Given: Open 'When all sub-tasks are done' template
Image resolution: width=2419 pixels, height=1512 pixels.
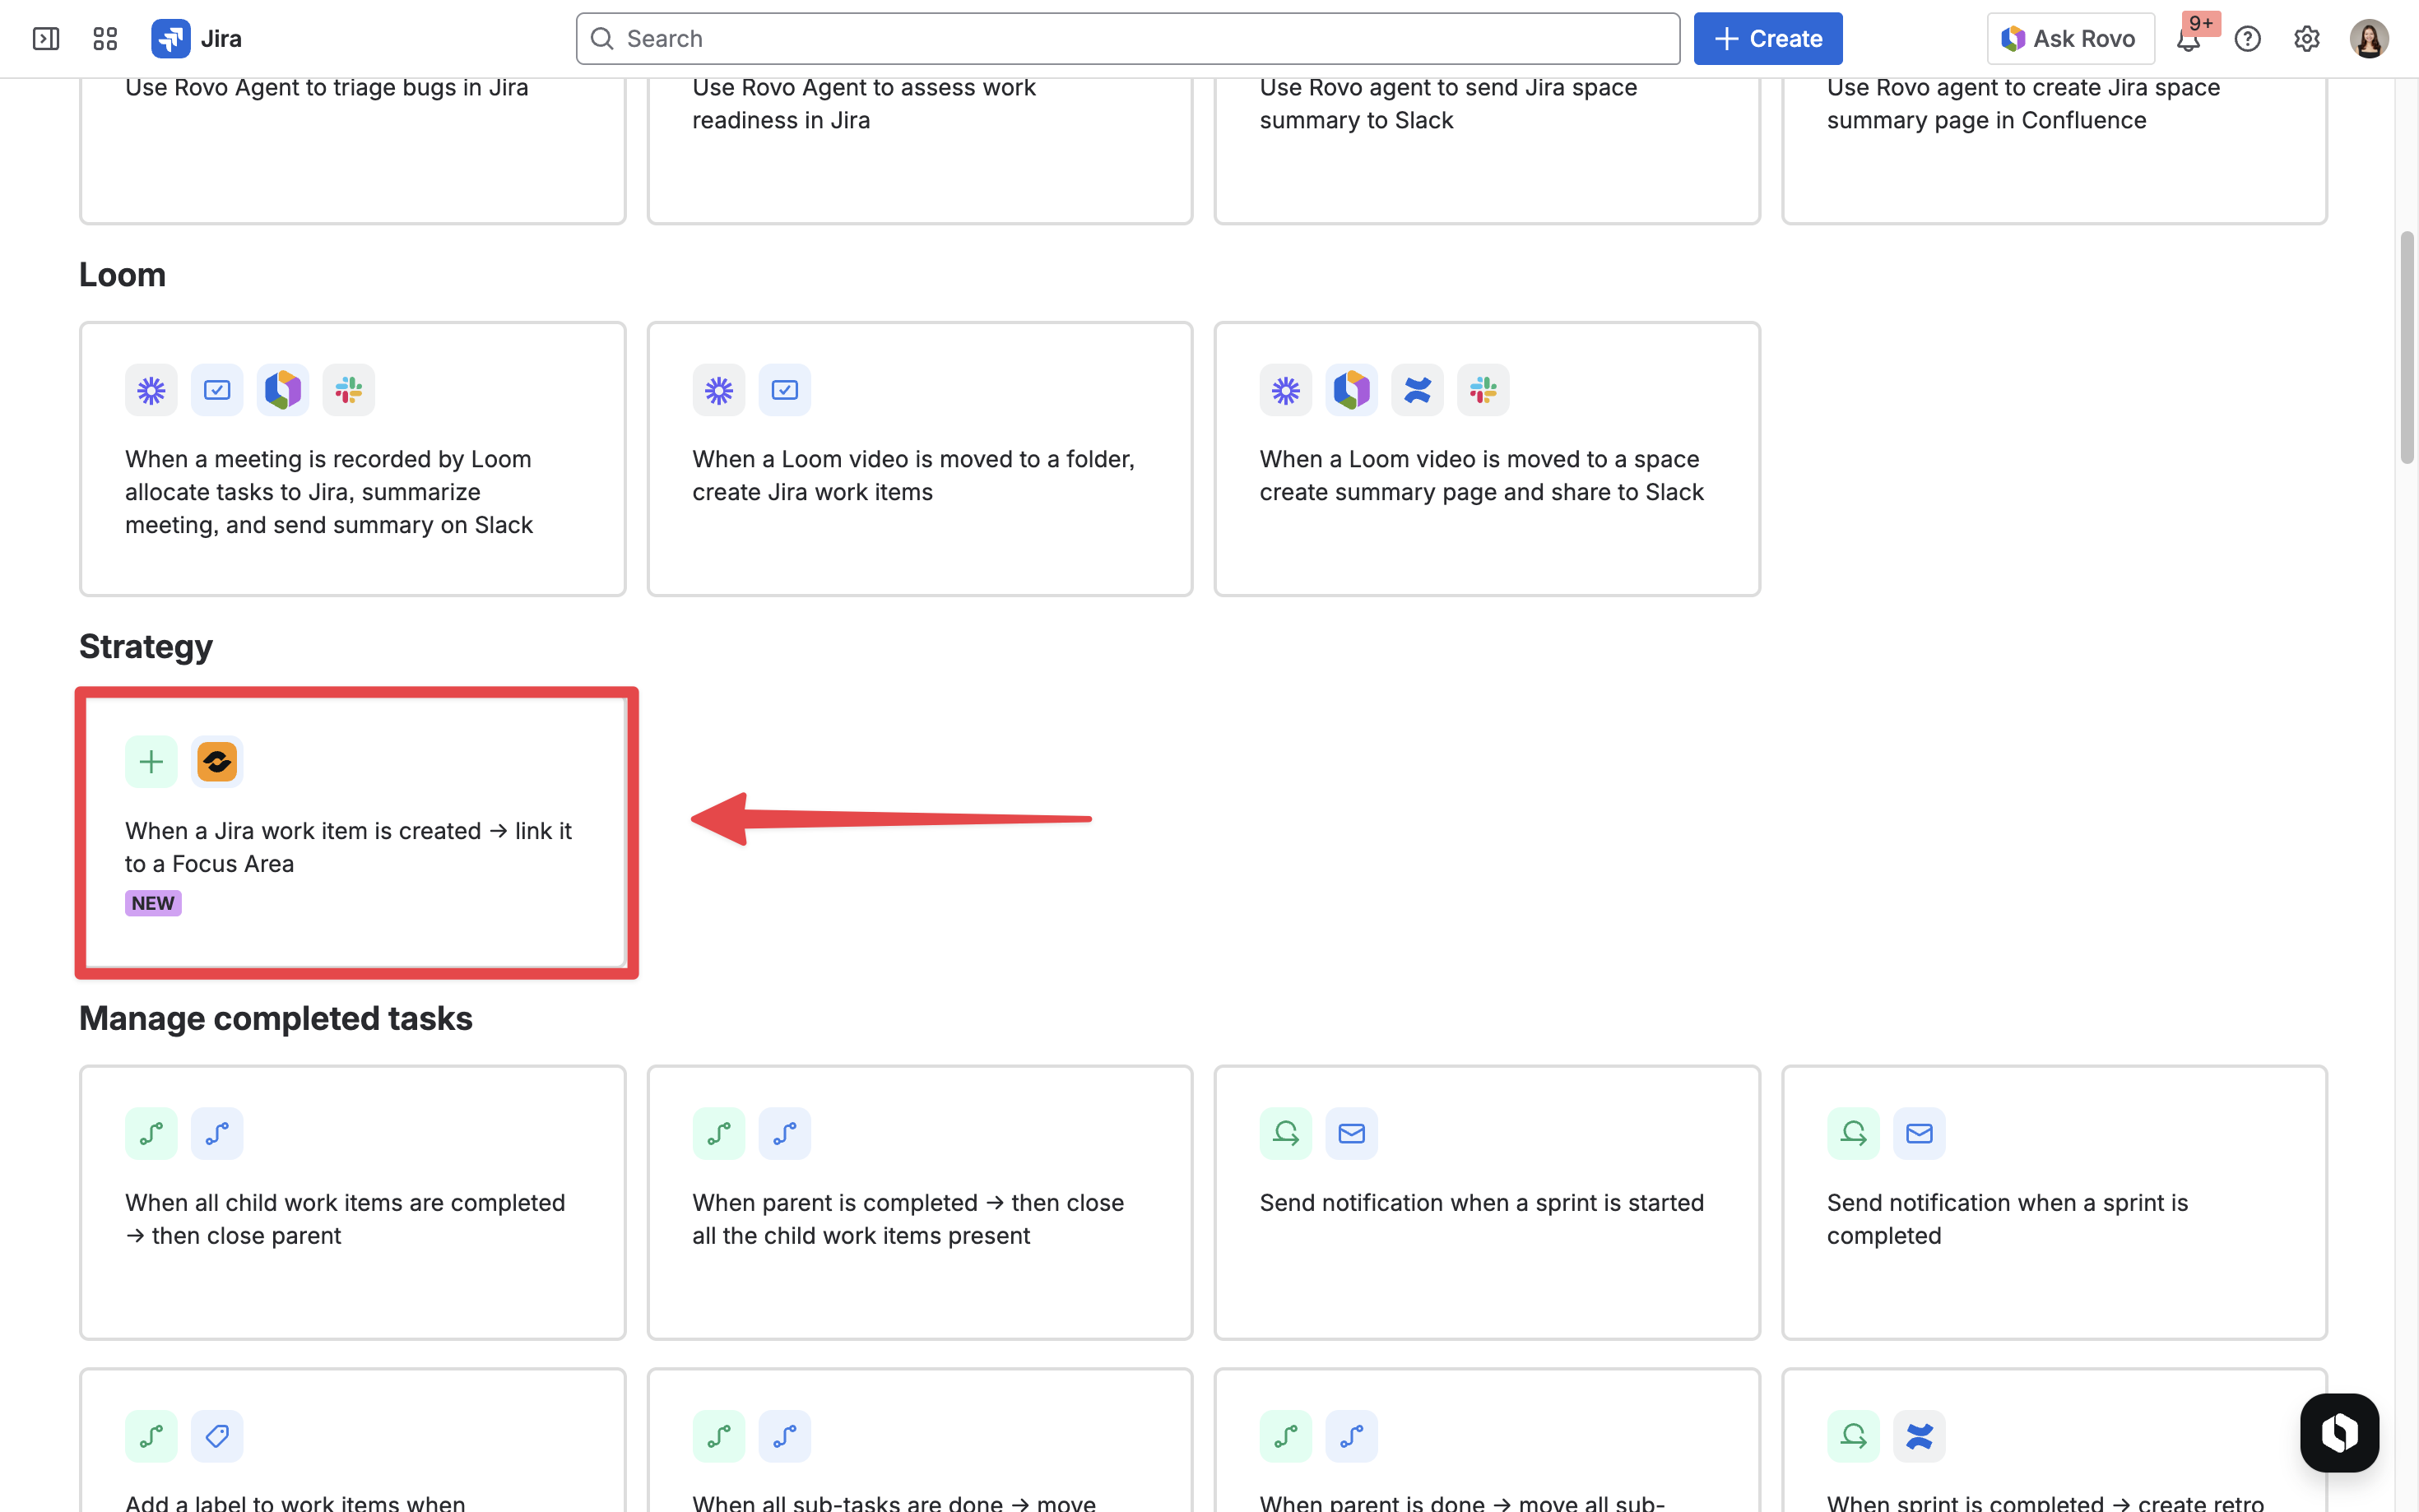Looking at the screenshot, I should coord(919,1440).
